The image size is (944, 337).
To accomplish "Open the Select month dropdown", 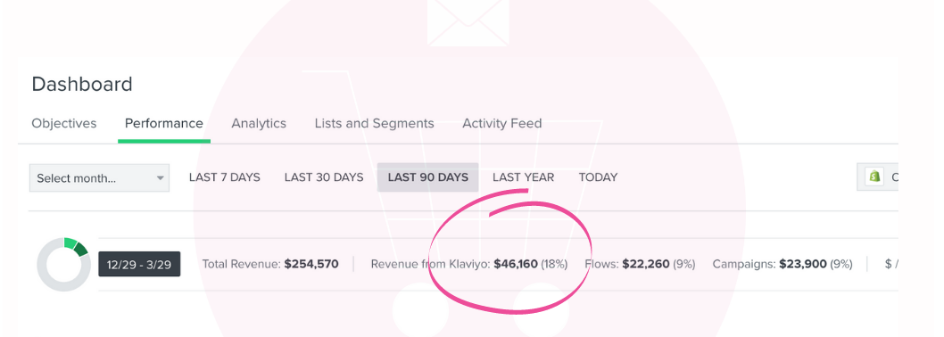I will (x=99, y=178).
